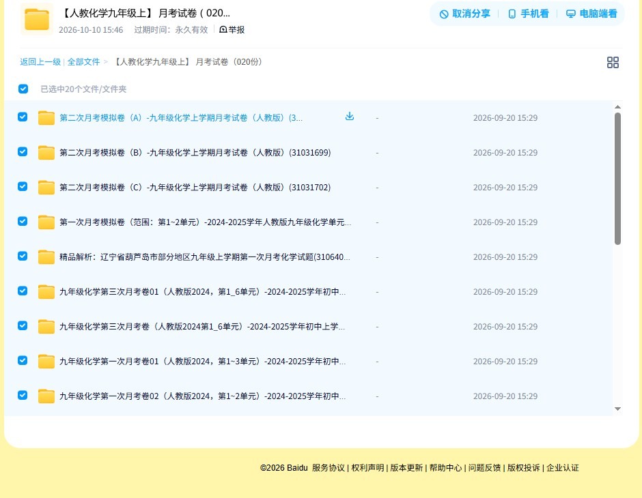The width and height of the screenshot is (642, 498).
Task: Click folder icon of 第二次月考模拟卷 (B) row
Action: [46, 153]
